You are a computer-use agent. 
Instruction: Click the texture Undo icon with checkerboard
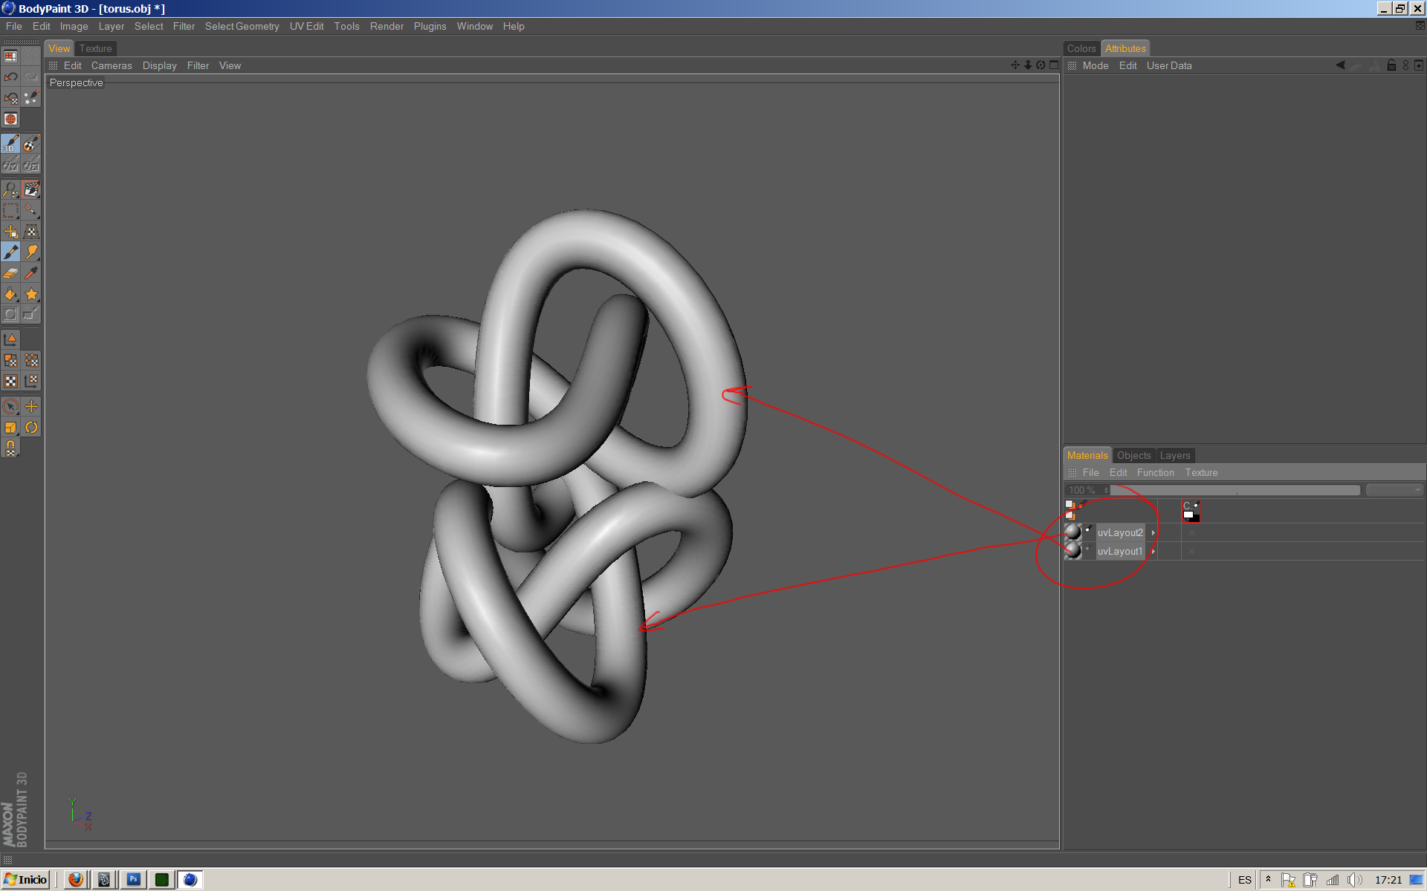tap(10, 98)
